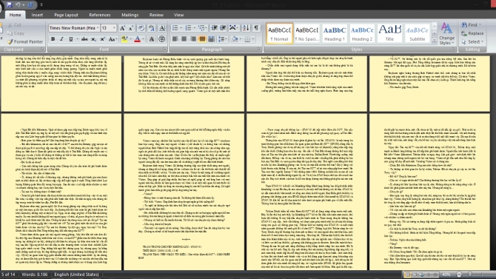Zoom out with the minus button
Screen dimensions: 496x279
(x=459, y=275)
